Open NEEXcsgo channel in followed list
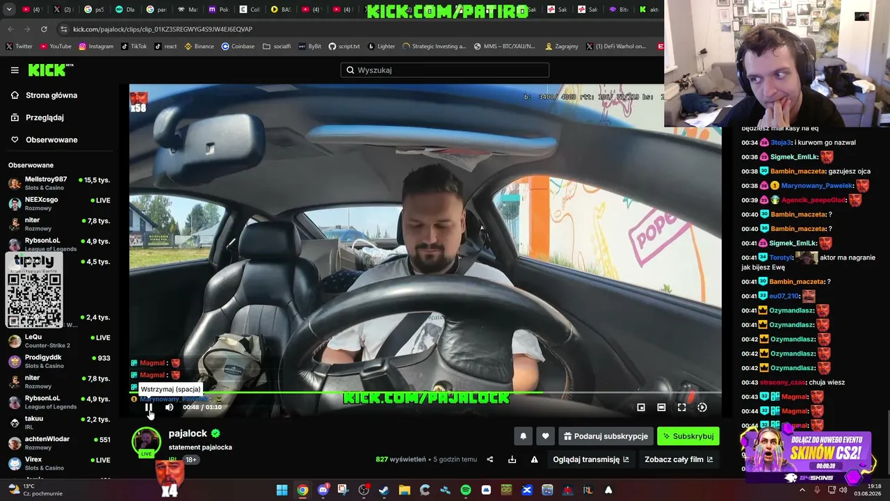Viewport: 890px width, 501px height. pos(59,203)
